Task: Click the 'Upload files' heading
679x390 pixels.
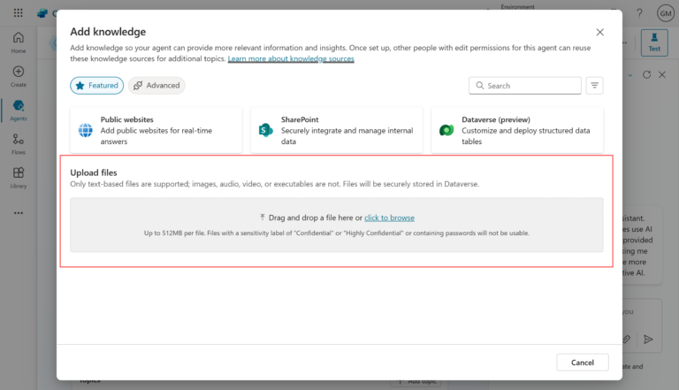Action: point(94,172)
